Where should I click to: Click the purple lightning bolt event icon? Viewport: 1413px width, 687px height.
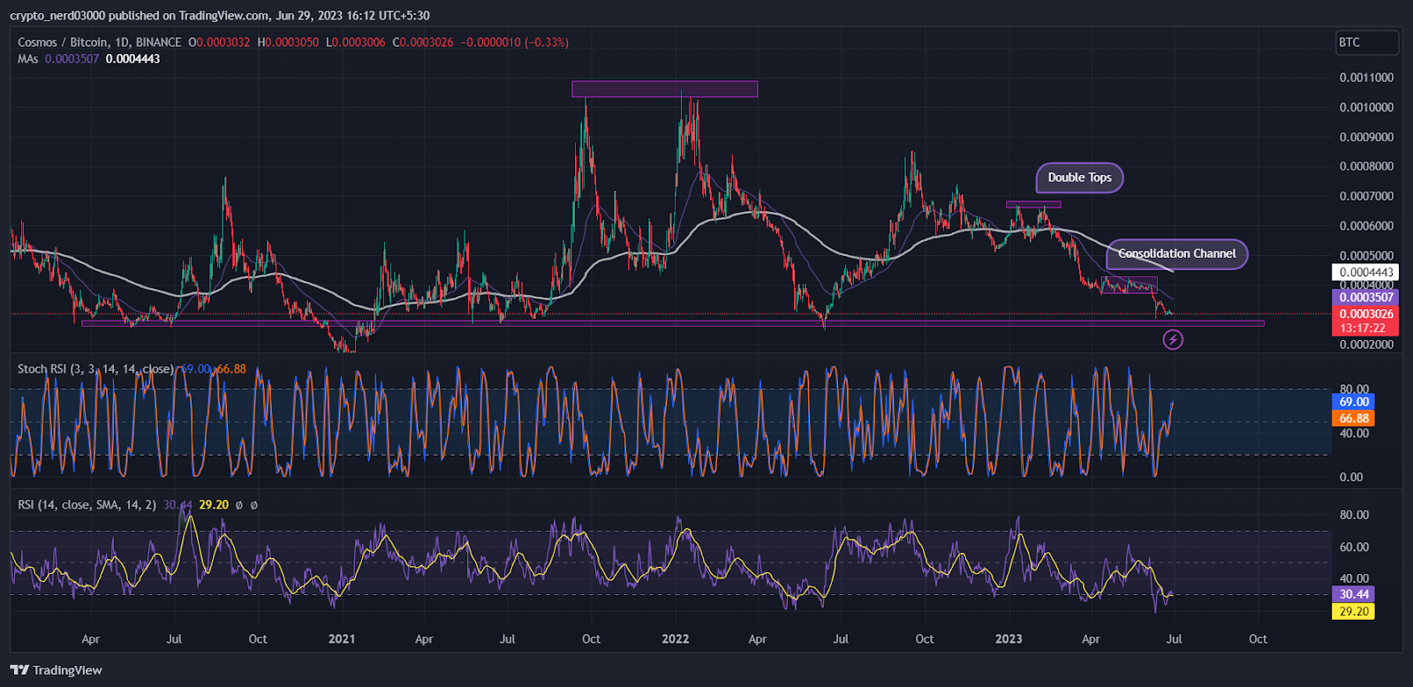(1172, 339)
